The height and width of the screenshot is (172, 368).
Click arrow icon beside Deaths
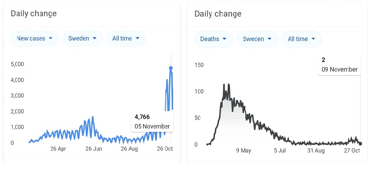coord(224,39)
